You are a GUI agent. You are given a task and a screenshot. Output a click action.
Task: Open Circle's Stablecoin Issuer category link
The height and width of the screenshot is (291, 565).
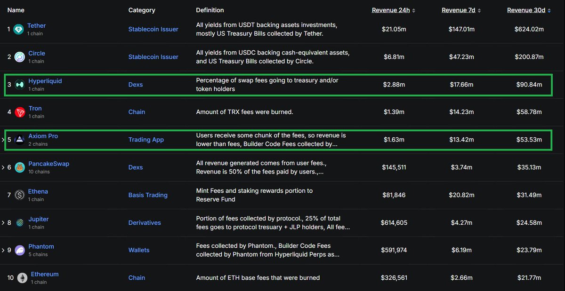click(153, 57)
